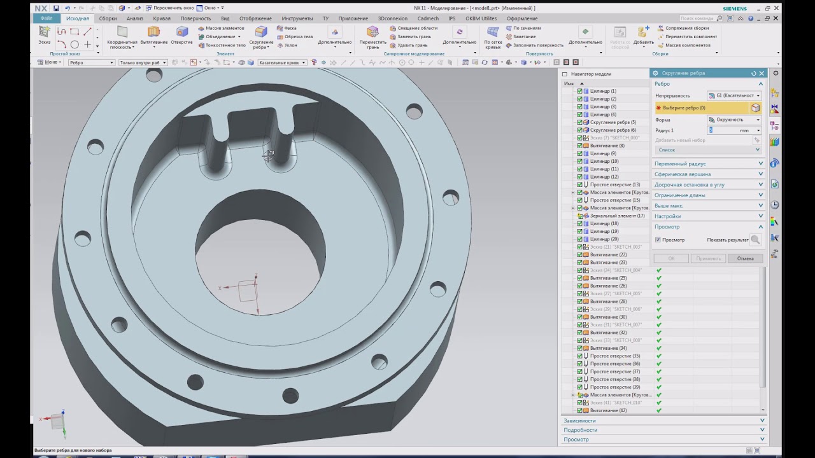Toggle the checkbox of Цилиндр (1)
The image size is (815, 458).
[x=579, y=91]
